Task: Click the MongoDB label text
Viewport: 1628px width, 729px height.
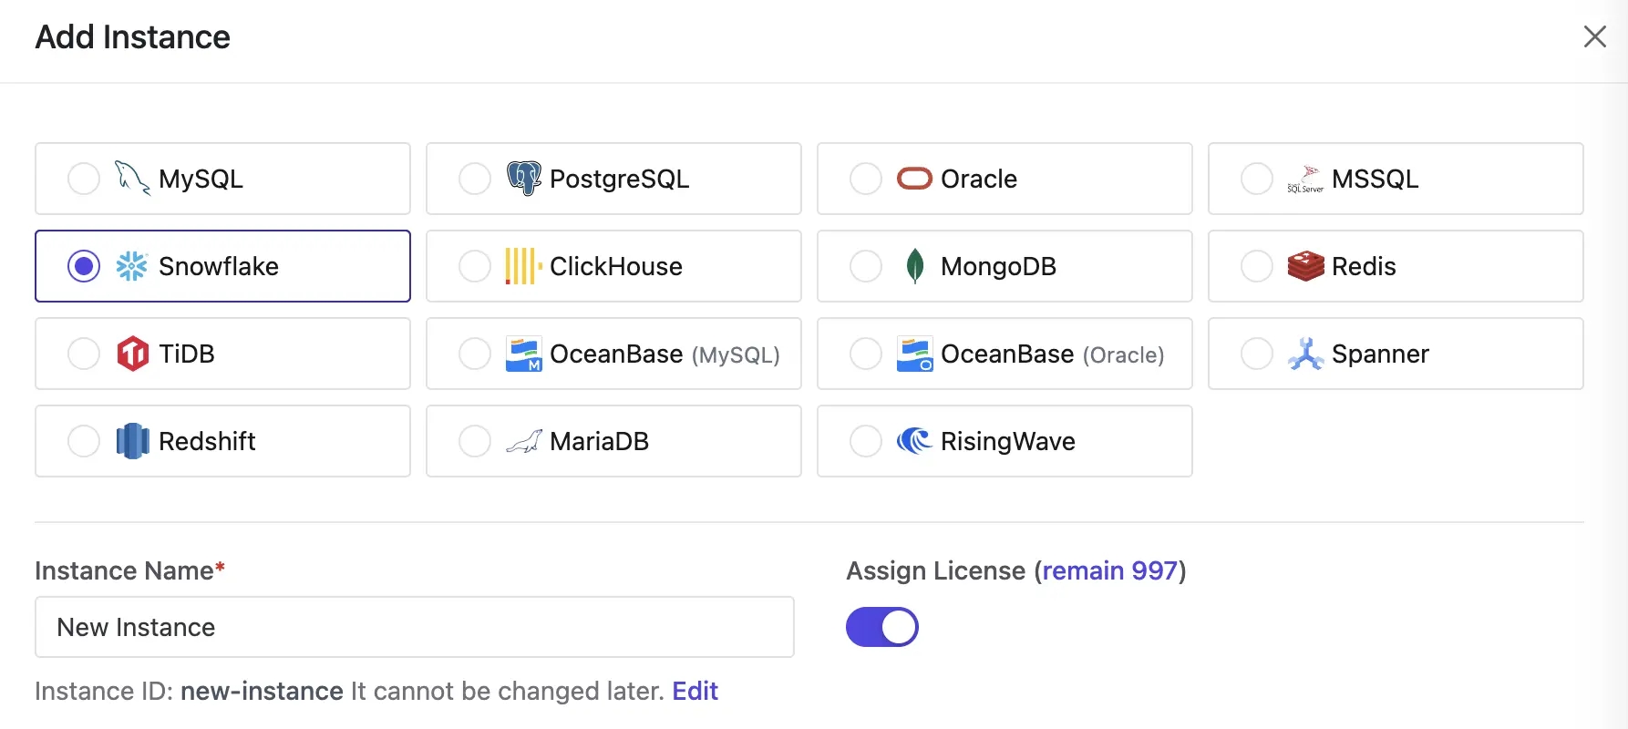Action: tap(998, 266)
